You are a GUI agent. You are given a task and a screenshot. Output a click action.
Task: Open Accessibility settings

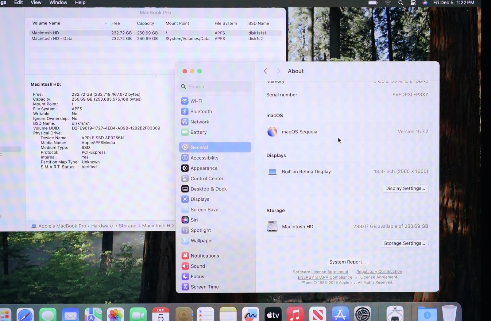pyautogui.click(x=204, y=158)
